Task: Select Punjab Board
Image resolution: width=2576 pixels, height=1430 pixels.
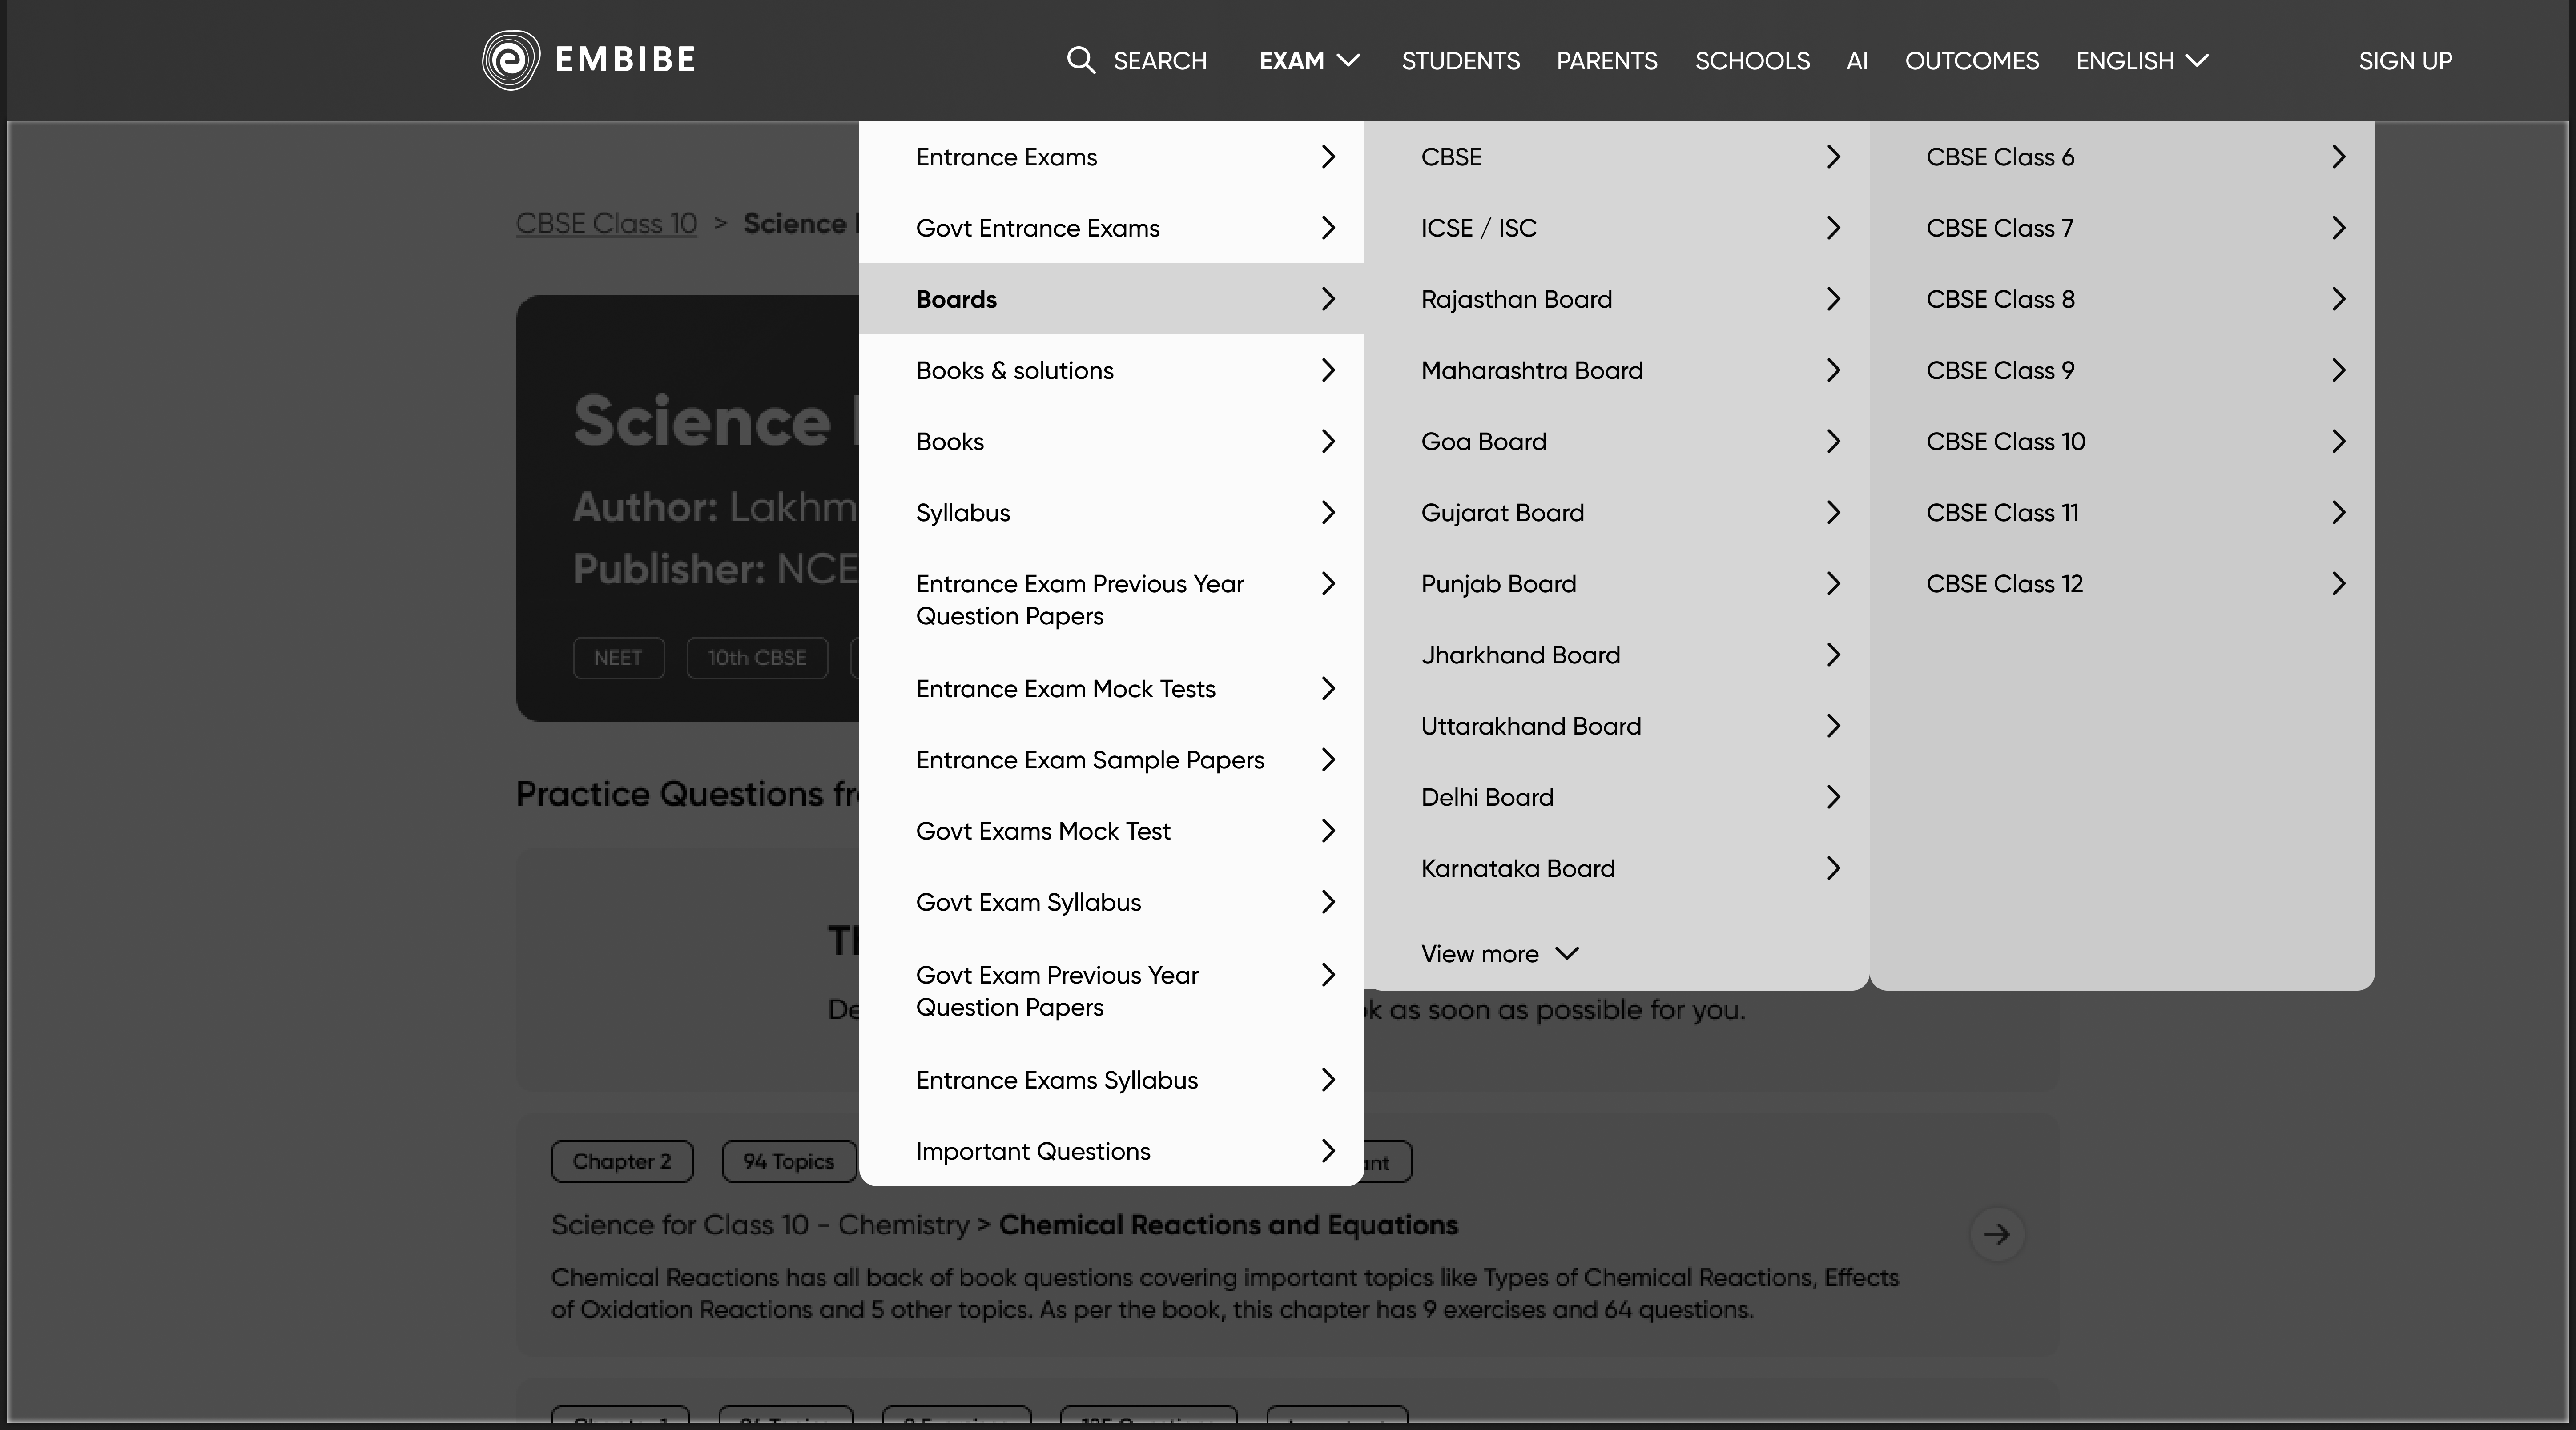Action: point(1617,584)
